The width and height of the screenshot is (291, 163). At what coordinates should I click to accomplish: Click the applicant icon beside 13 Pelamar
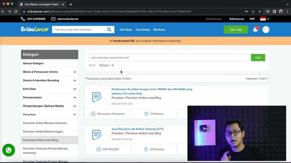coord(146,114)
